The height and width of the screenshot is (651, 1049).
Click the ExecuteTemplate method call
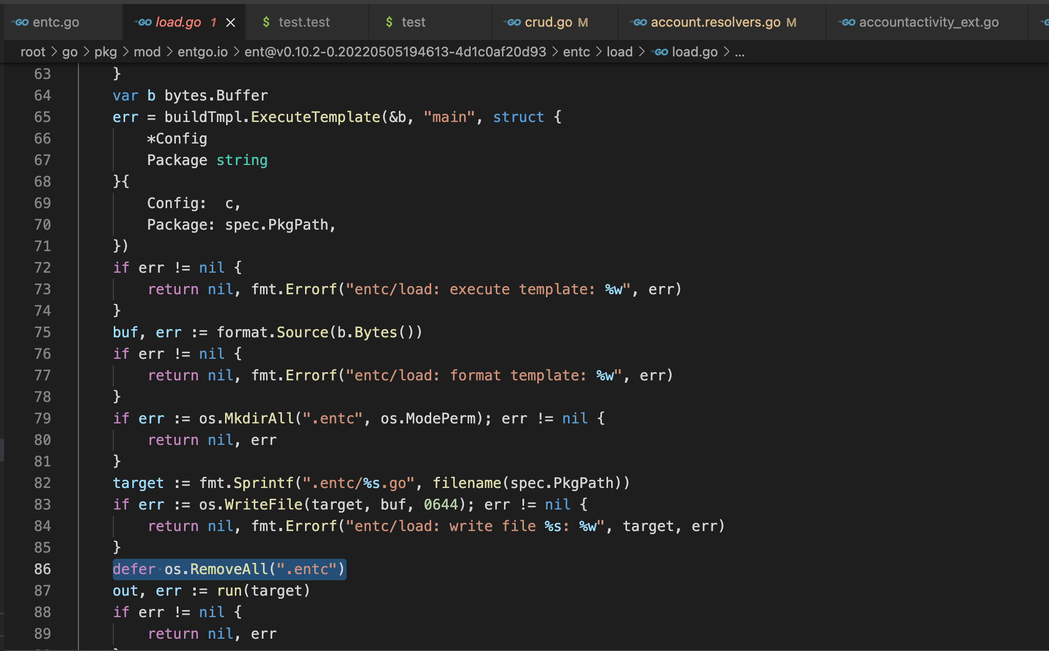pos(315,117)
